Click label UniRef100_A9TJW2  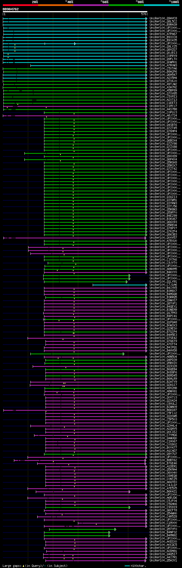coord(163,84)
